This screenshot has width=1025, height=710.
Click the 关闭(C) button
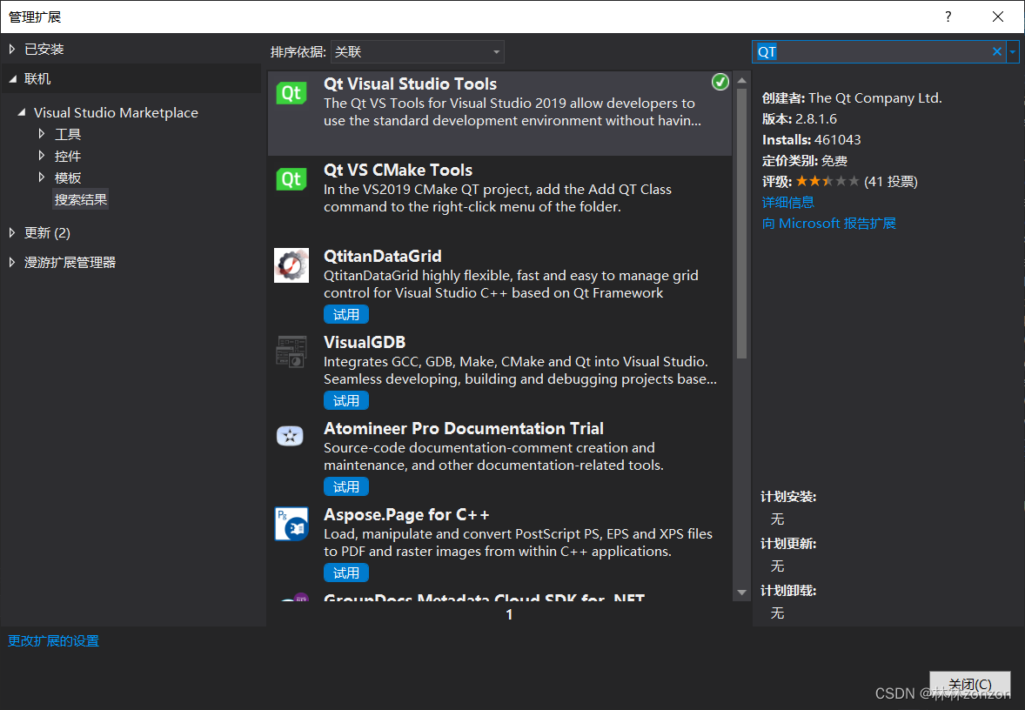pos(969,685)
